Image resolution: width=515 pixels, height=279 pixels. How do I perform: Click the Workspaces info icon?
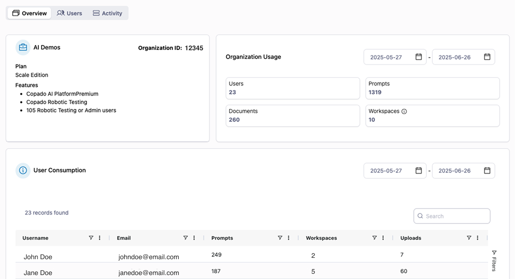click(404, 112)
